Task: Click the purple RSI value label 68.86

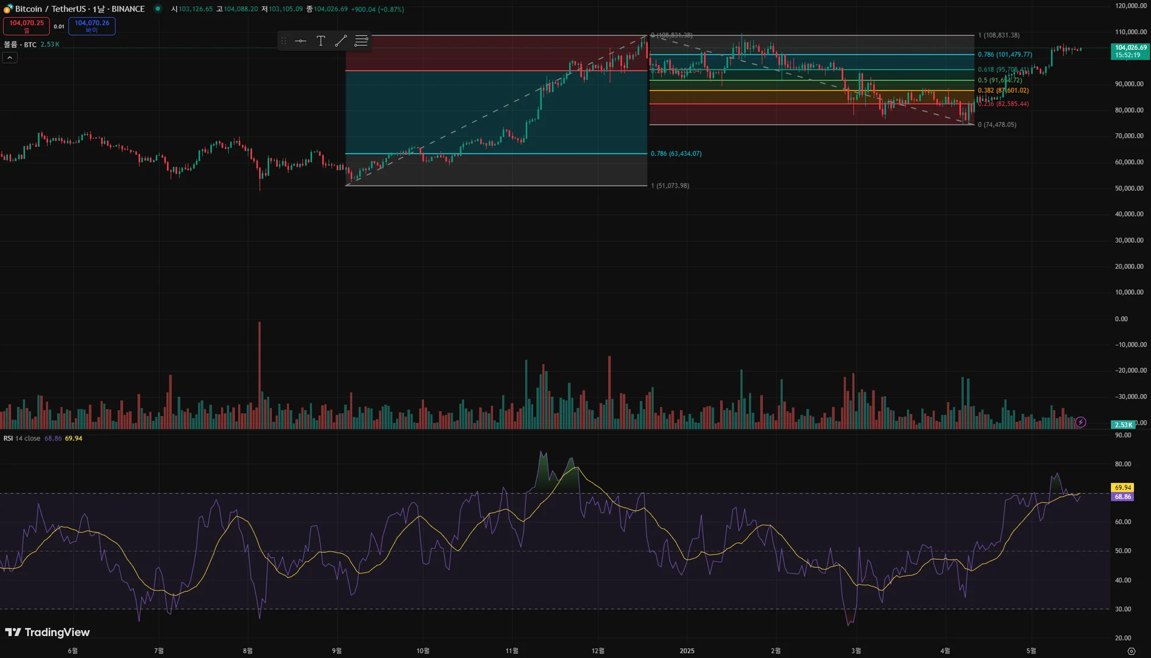Action: 1122,497
